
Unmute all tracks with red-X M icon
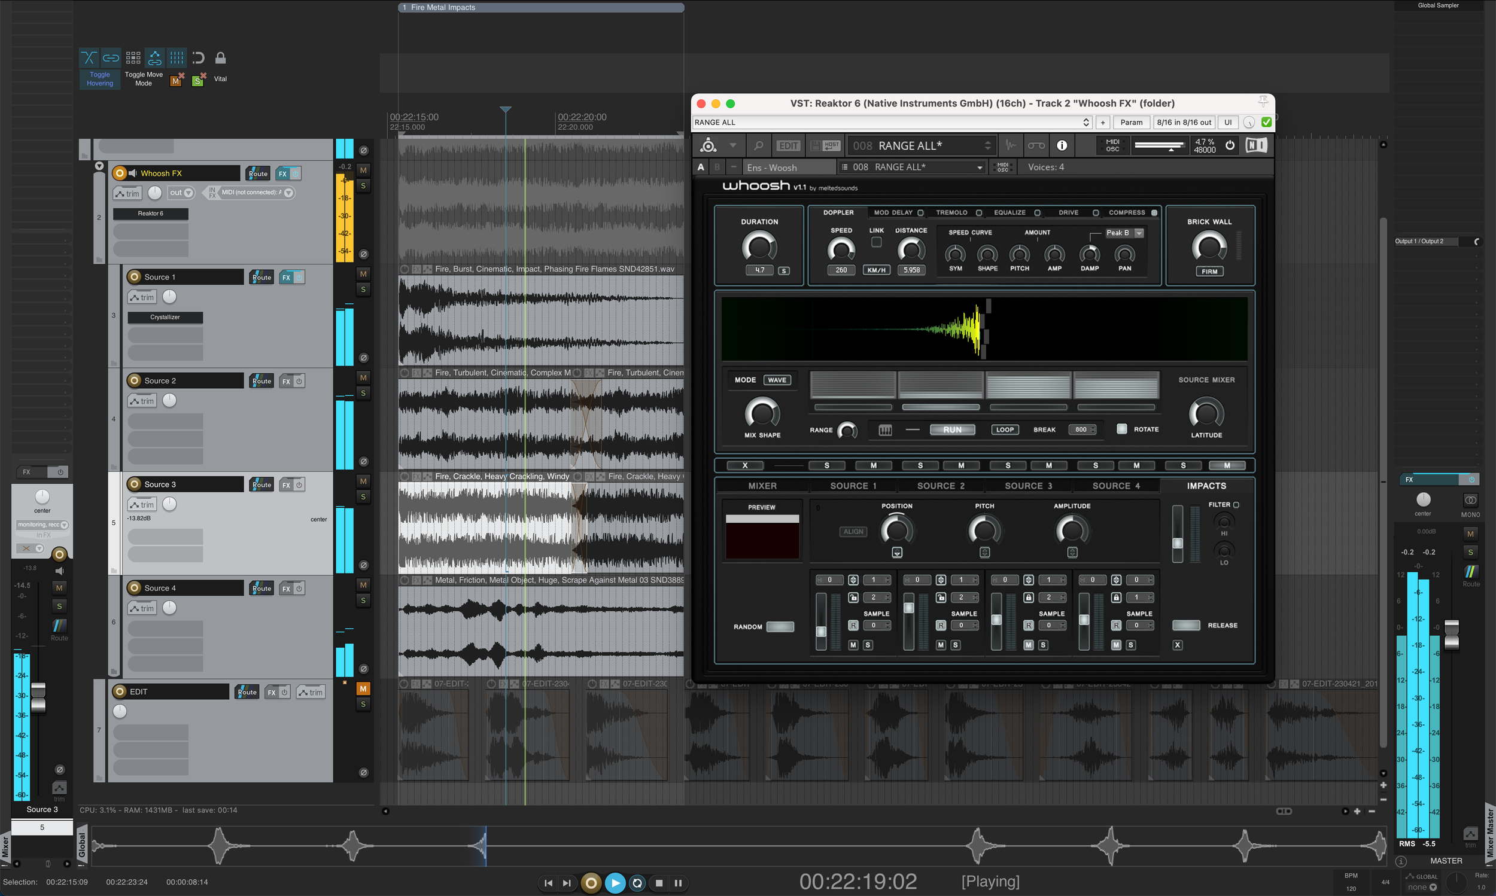[177, 80]
